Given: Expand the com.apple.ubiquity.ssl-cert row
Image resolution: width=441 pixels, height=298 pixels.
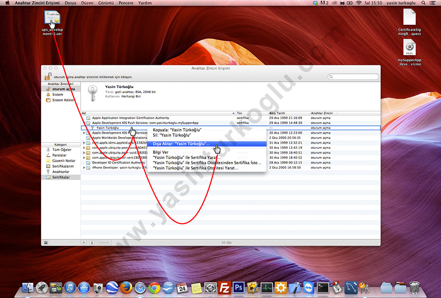Looking at the screenshot, I should 84,158.
